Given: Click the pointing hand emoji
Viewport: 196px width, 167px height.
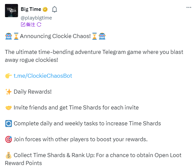Looking at the screenshot, I should 9,76.
